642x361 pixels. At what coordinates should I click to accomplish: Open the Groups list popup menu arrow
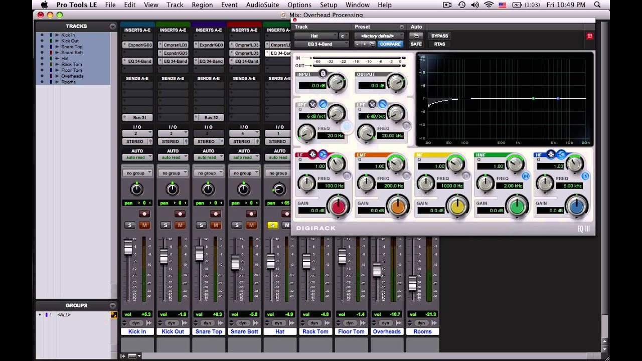[113, 305]
